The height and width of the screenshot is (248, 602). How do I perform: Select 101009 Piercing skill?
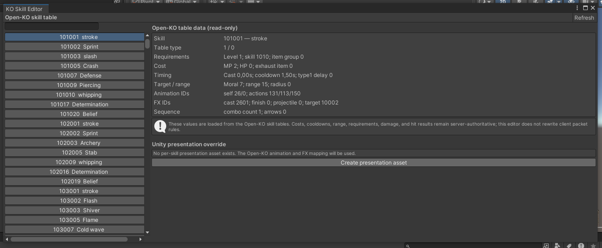(x=74, y=85)
